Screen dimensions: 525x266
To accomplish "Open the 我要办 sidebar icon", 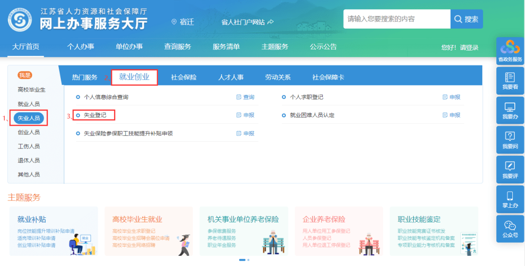I will click(510, 110).
